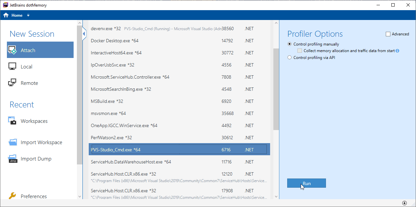Select the InteractiveHost64.exe *64 process
The height and width of the screenshot is (207, 416).
179,53
